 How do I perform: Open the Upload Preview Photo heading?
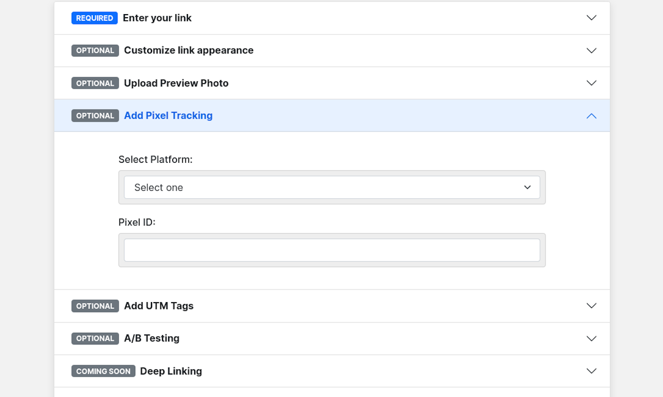click(176, 83)
